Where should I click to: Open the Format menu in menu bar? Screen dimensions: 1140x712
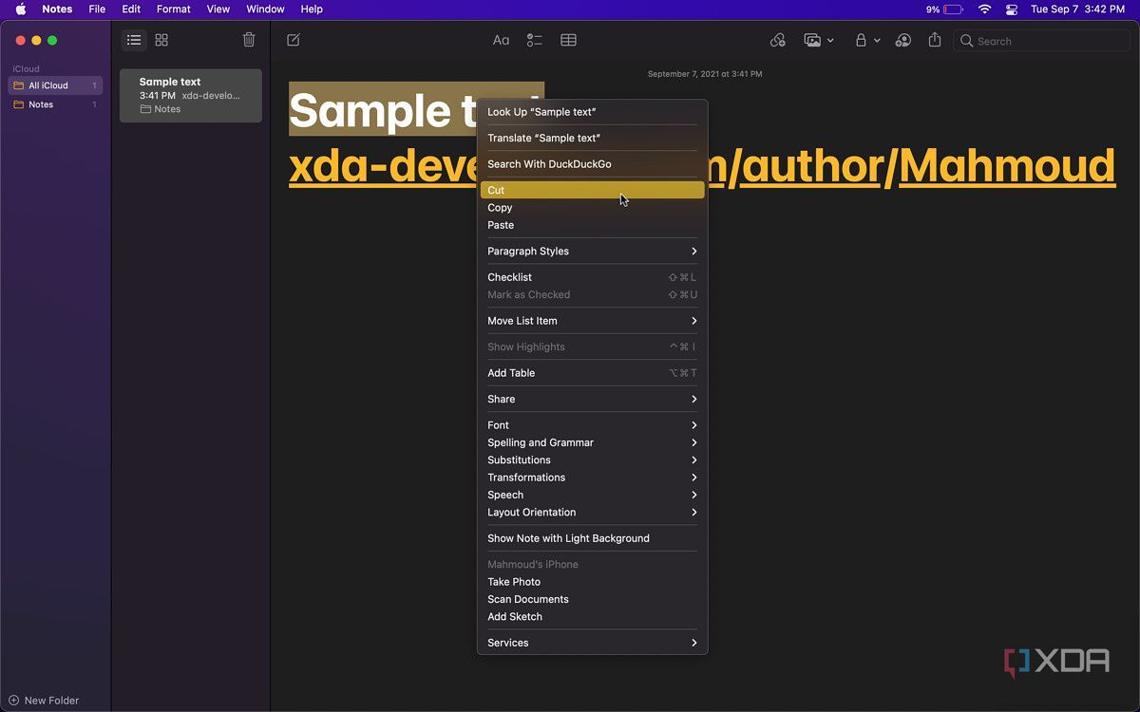click(x=173, y=9)
